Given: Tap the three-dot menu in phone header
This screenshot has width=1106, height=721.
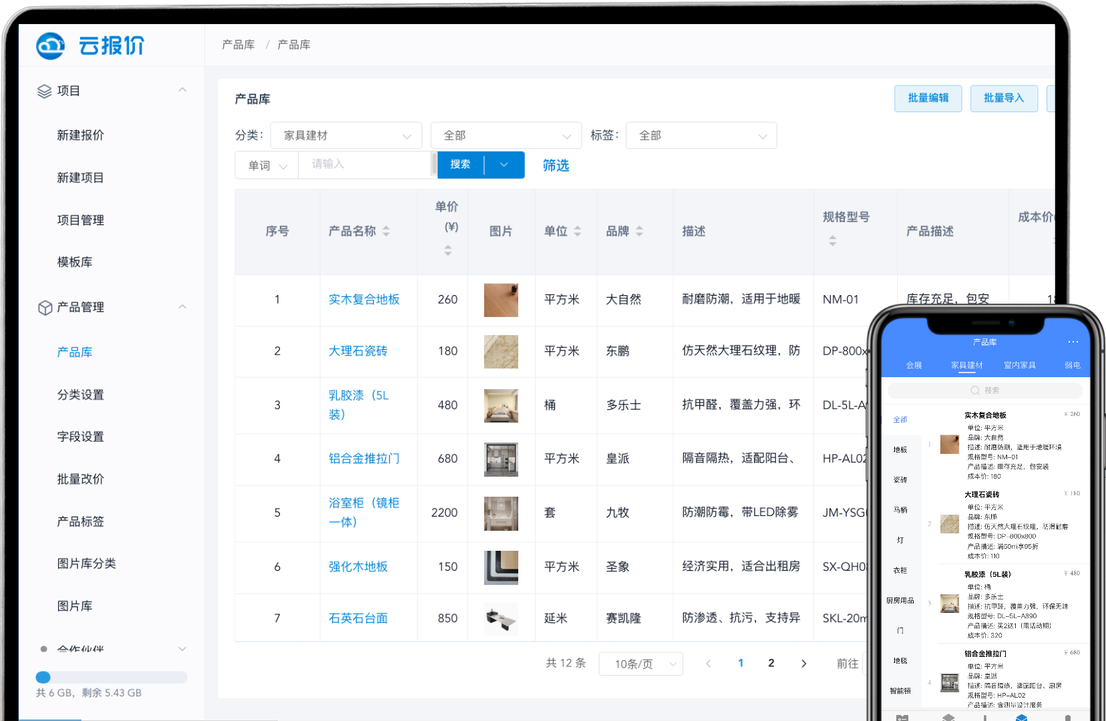Looking at the screenshot, I should point(1073,342).
